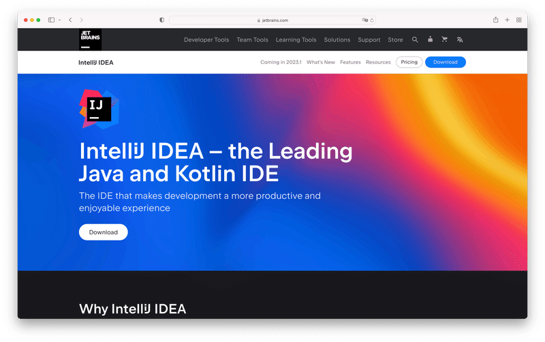Screen dimensions: 545x342
Task: Click the hero headline "IntelliJ IDEA – the Leading"
Action: coord(216,151)
